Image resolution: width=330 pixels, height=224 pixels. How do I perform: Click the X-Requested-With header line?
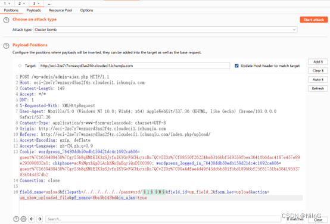click(x=57, y=105)
